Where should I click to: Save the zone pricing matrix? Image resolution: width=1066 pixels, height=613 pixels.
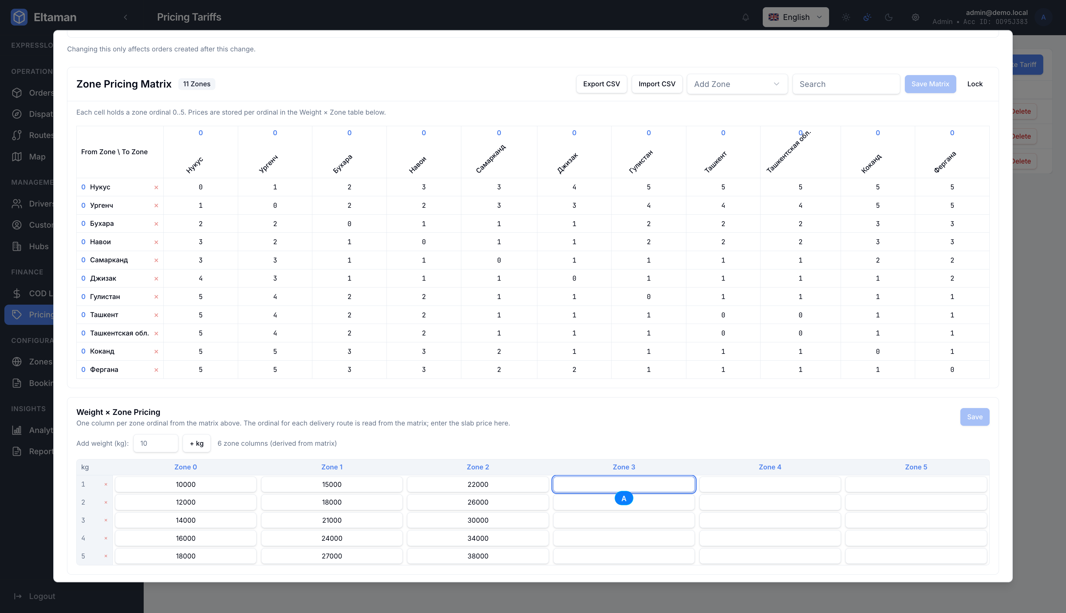[x=930, y=84]
